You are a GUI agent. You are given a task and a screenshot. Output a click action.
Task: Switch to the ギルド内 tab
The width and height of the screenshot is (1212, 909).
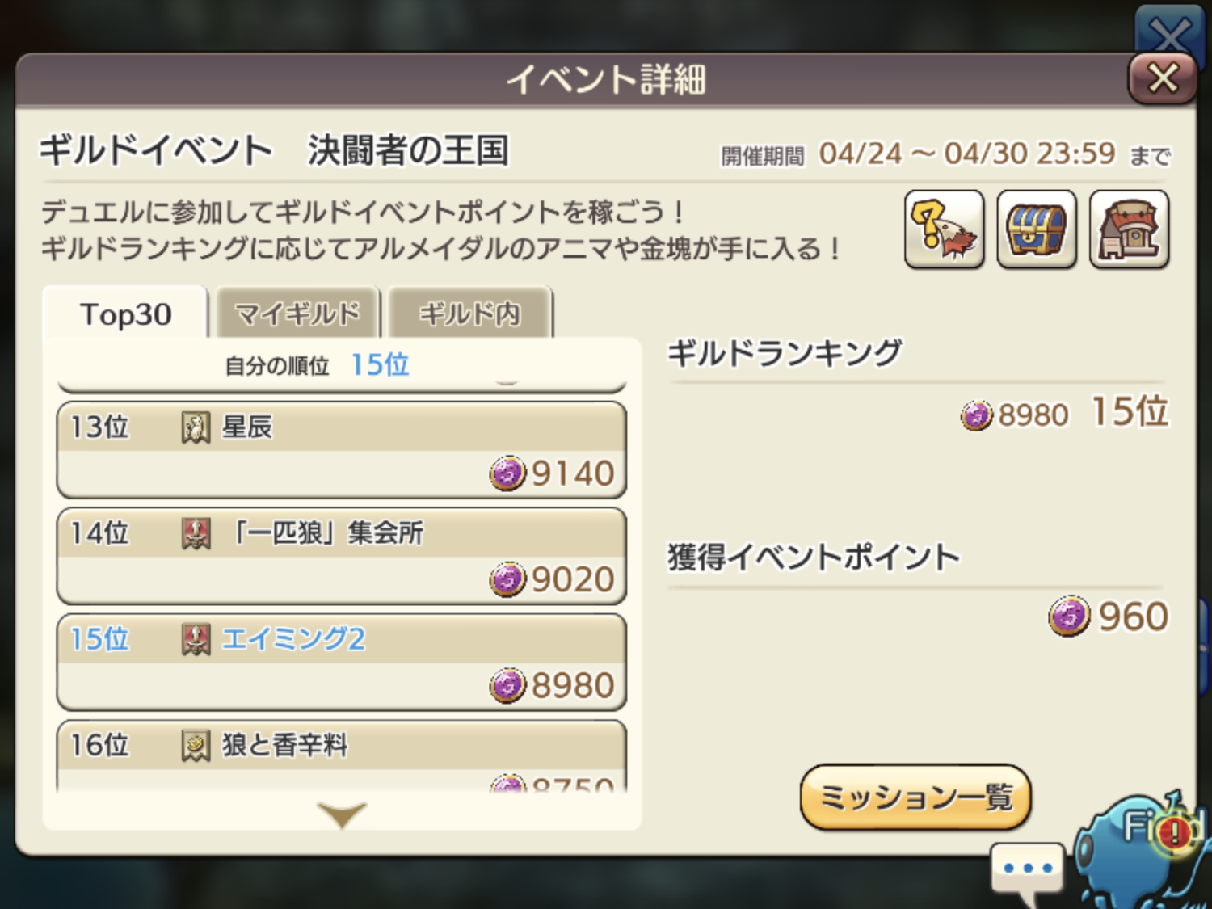click(x=469, y=314)
